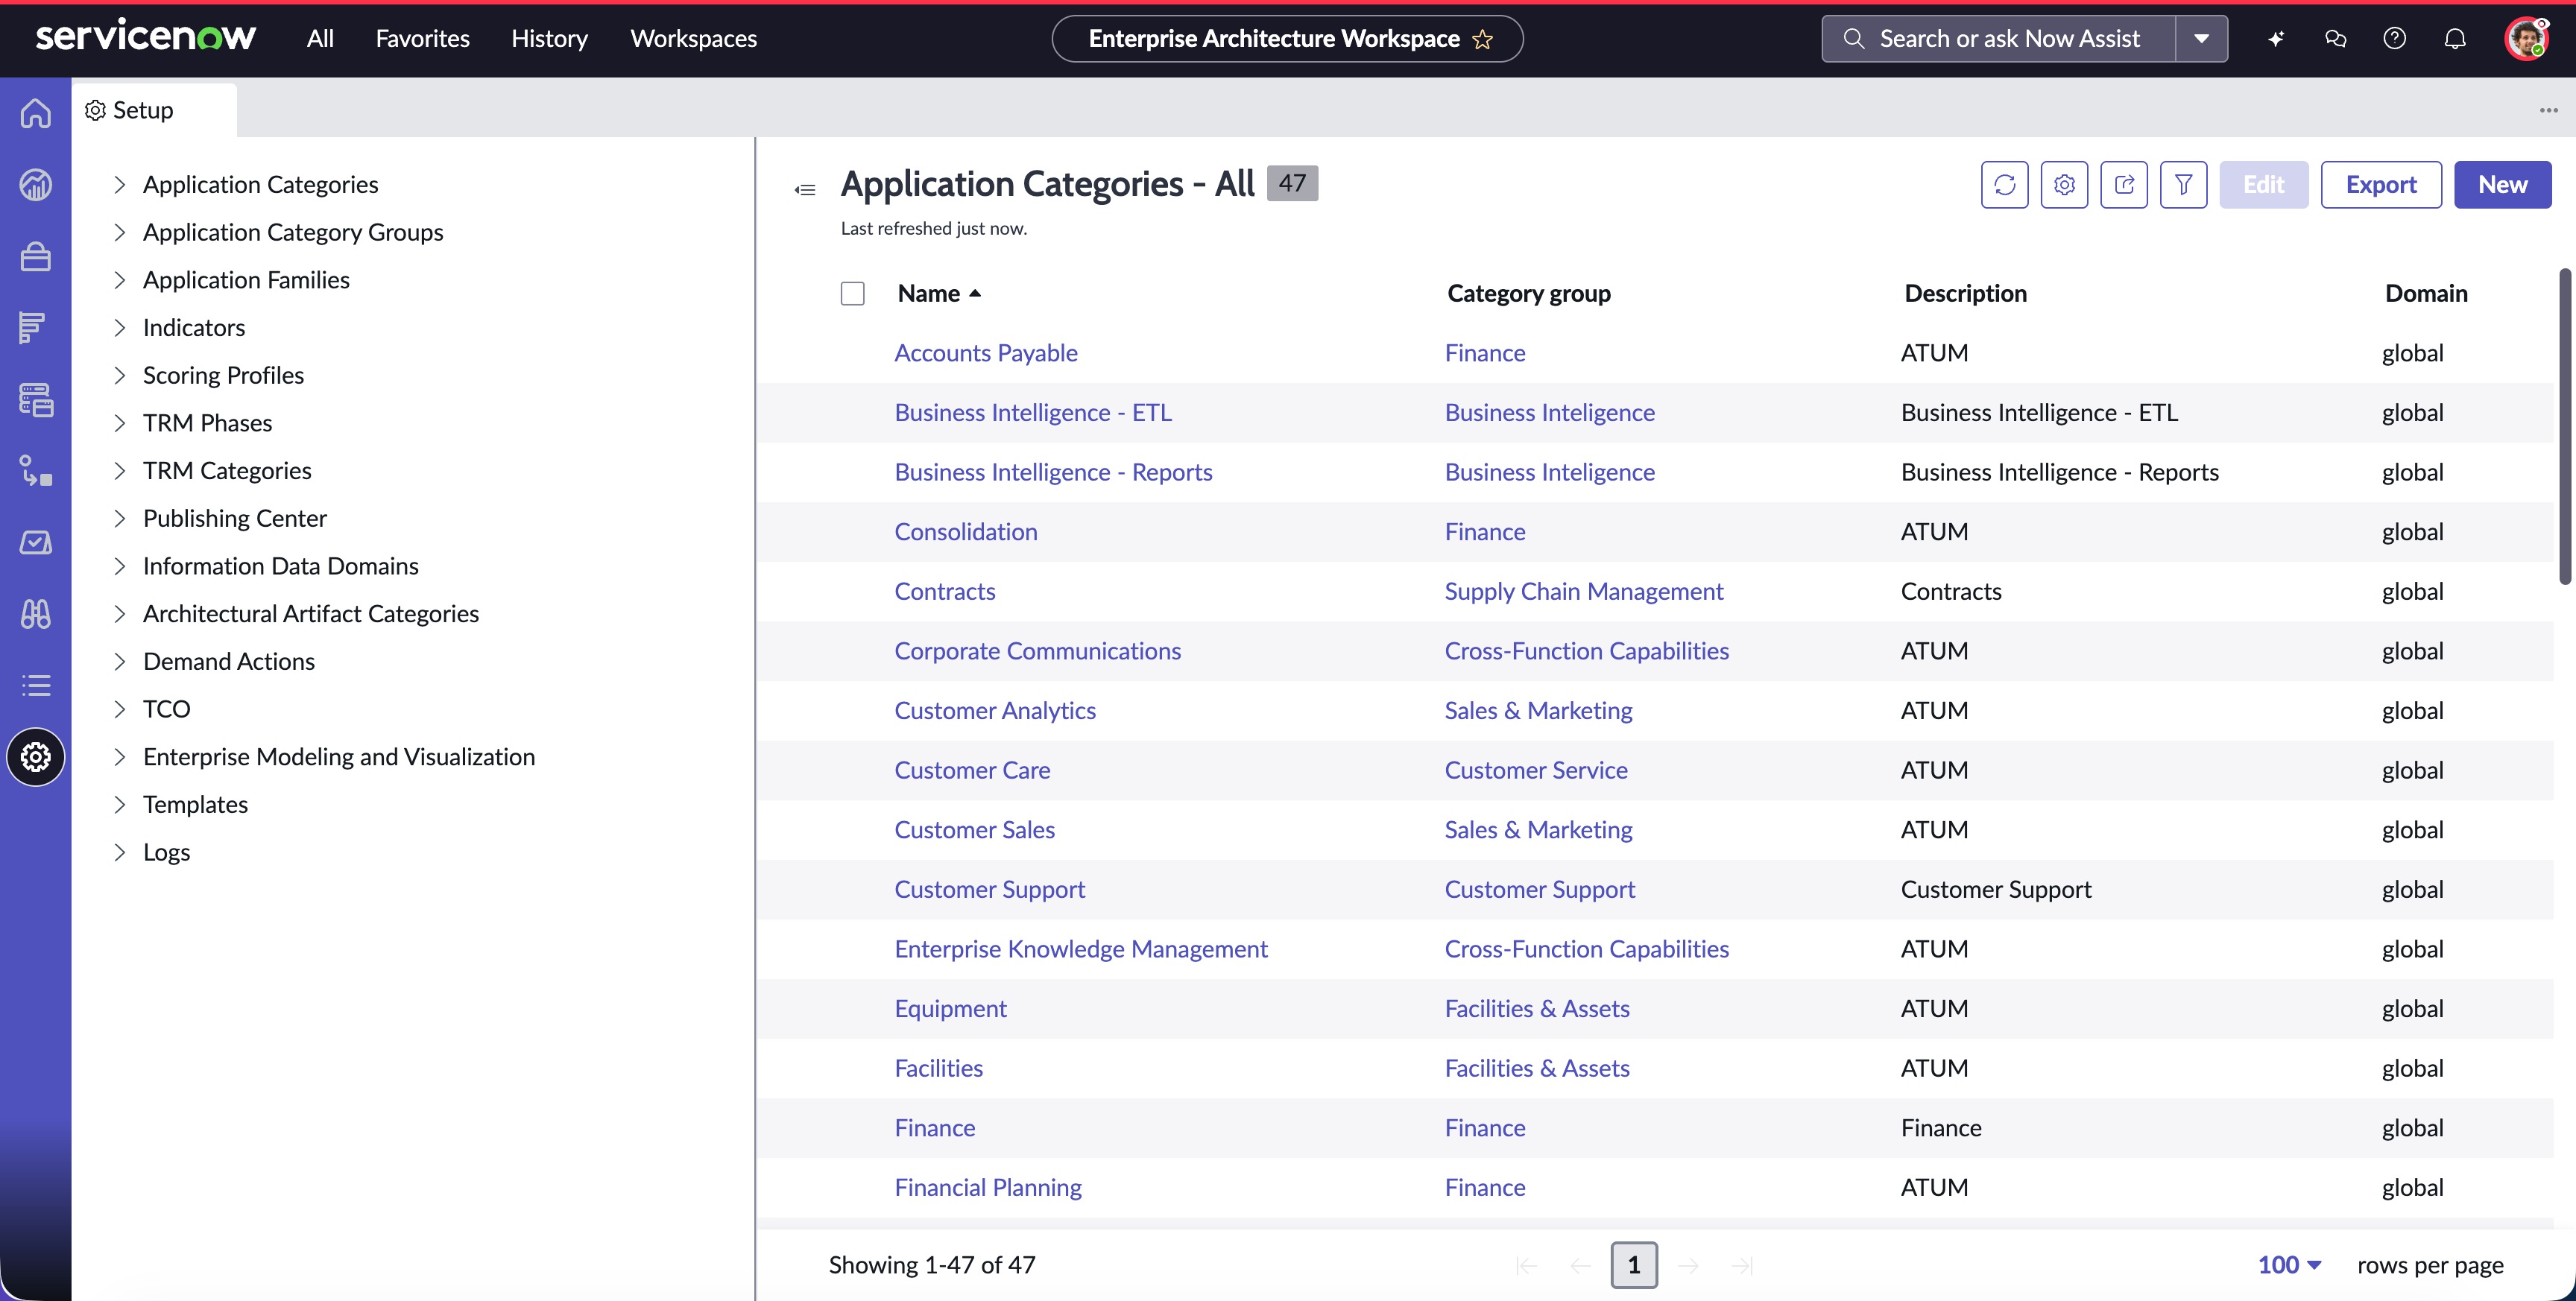
Task: Expand Application Category Groups tree node
Action: coord(120,232)
